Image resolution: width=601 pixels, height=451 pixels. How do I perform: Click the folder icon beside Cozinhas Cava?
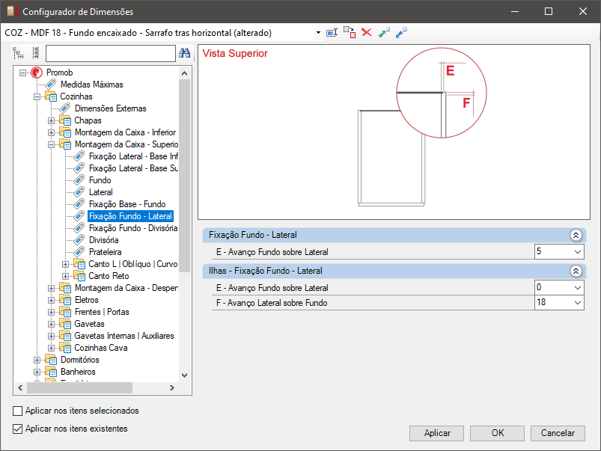point(65,348)
